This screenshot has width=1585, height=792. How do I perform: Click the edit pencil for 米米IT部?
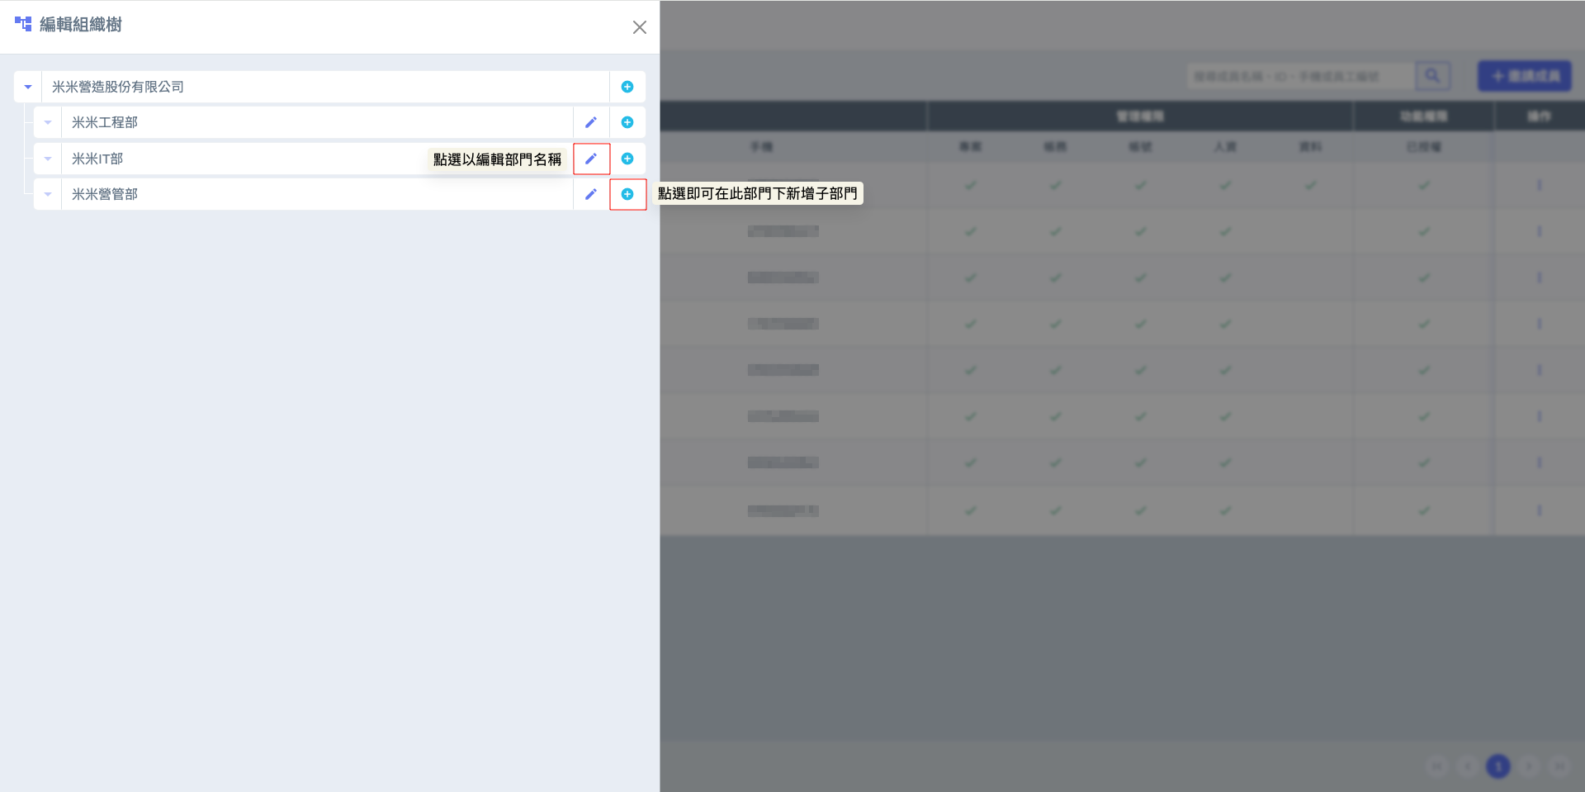pyautogui.click(x=591, y=159)
